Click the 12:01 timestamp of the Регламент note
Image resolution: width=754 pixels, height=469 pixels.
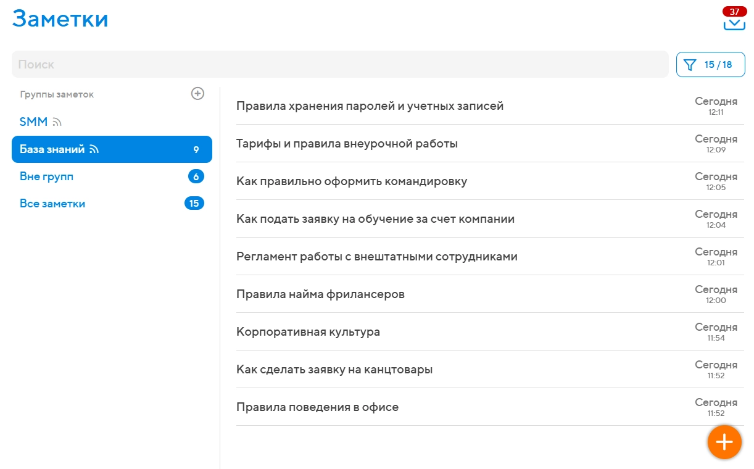point(716,263)
